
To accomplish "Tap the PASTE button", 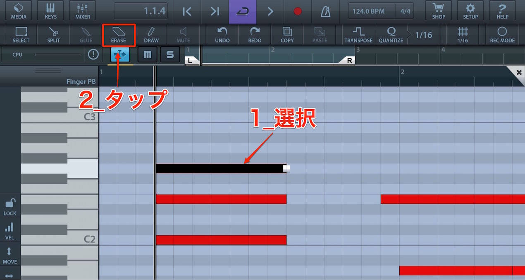I will coord(320,35).
